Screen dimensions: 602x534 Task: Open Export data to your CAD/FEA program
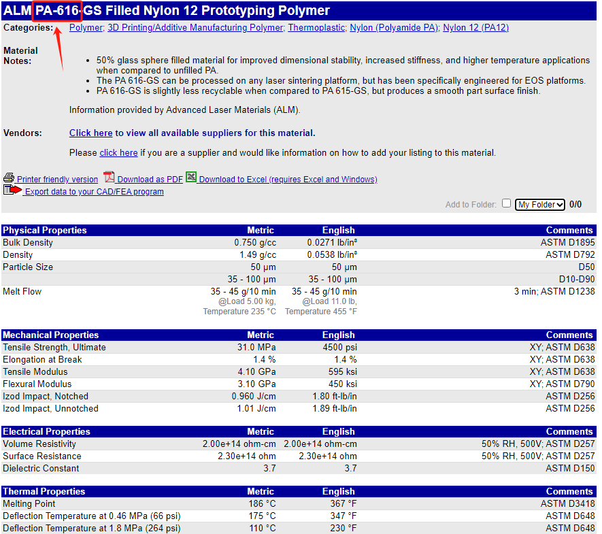click(95, 192)
